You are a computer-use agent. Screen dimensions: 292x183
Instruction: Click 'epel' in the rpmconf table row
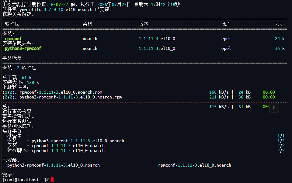point(226,39)
